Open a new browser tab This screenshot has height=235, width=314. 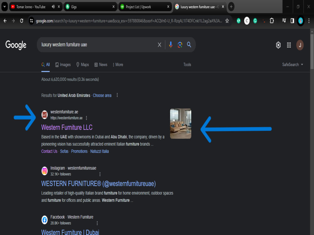click(231, 7)
